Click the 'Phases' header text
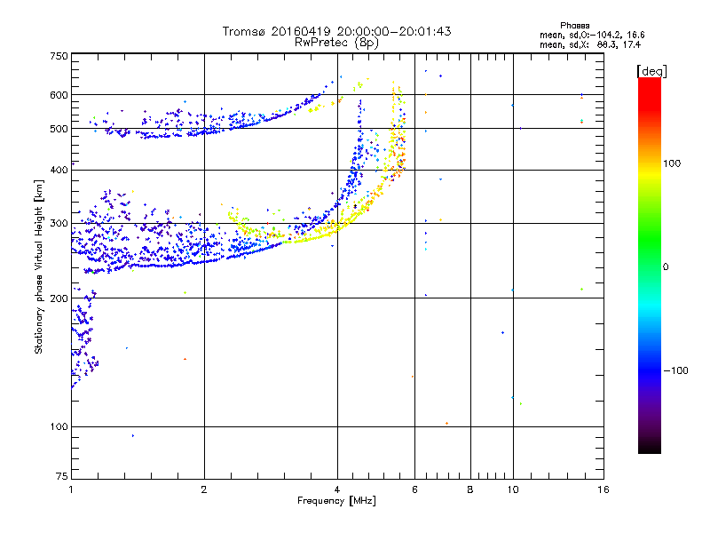This screenshot has width=710, height=533. click(574, 26)
